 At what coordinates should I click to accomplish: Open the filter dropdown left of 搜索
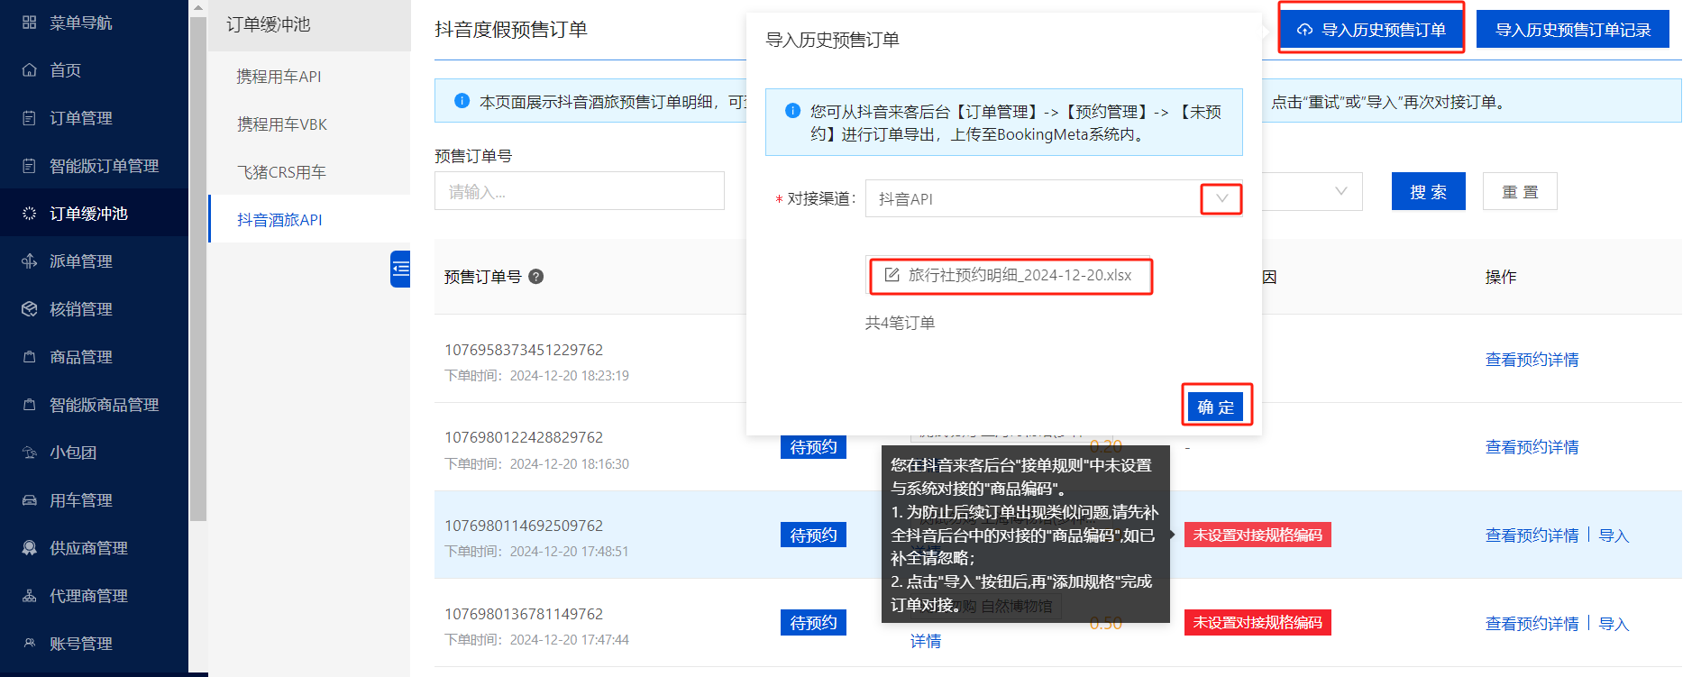(x=1340, y=191)
